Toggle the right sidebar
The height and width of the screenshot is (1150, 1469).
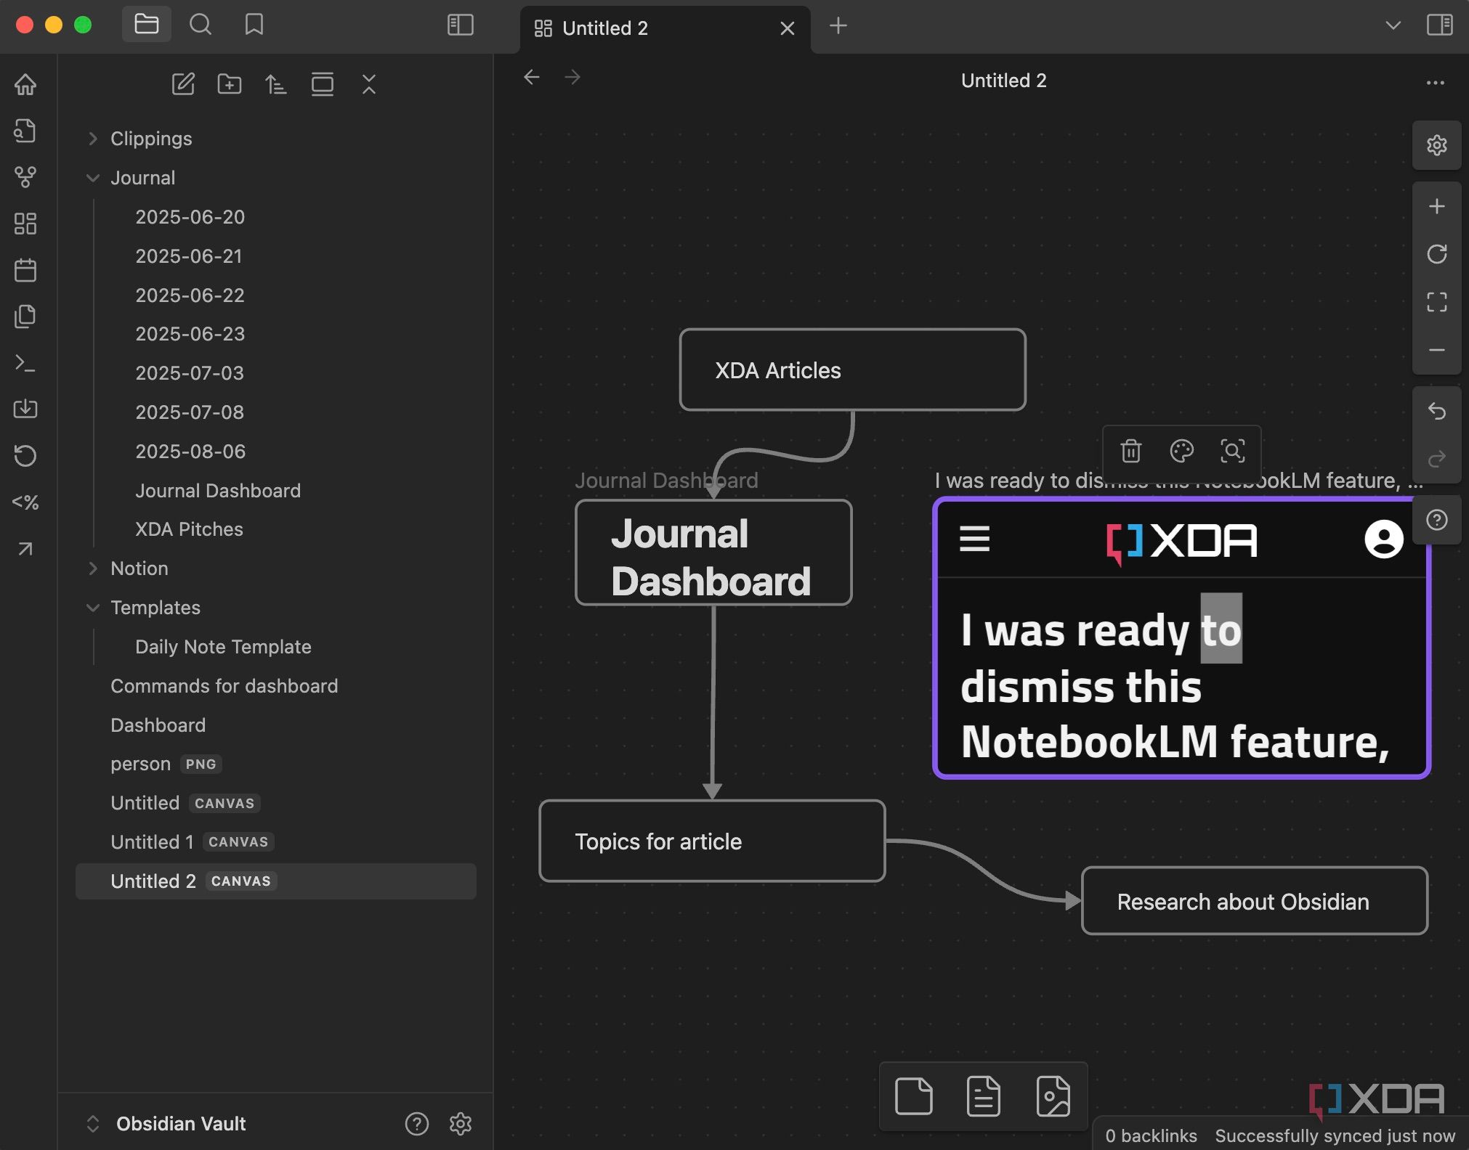tap(1439, 25)
